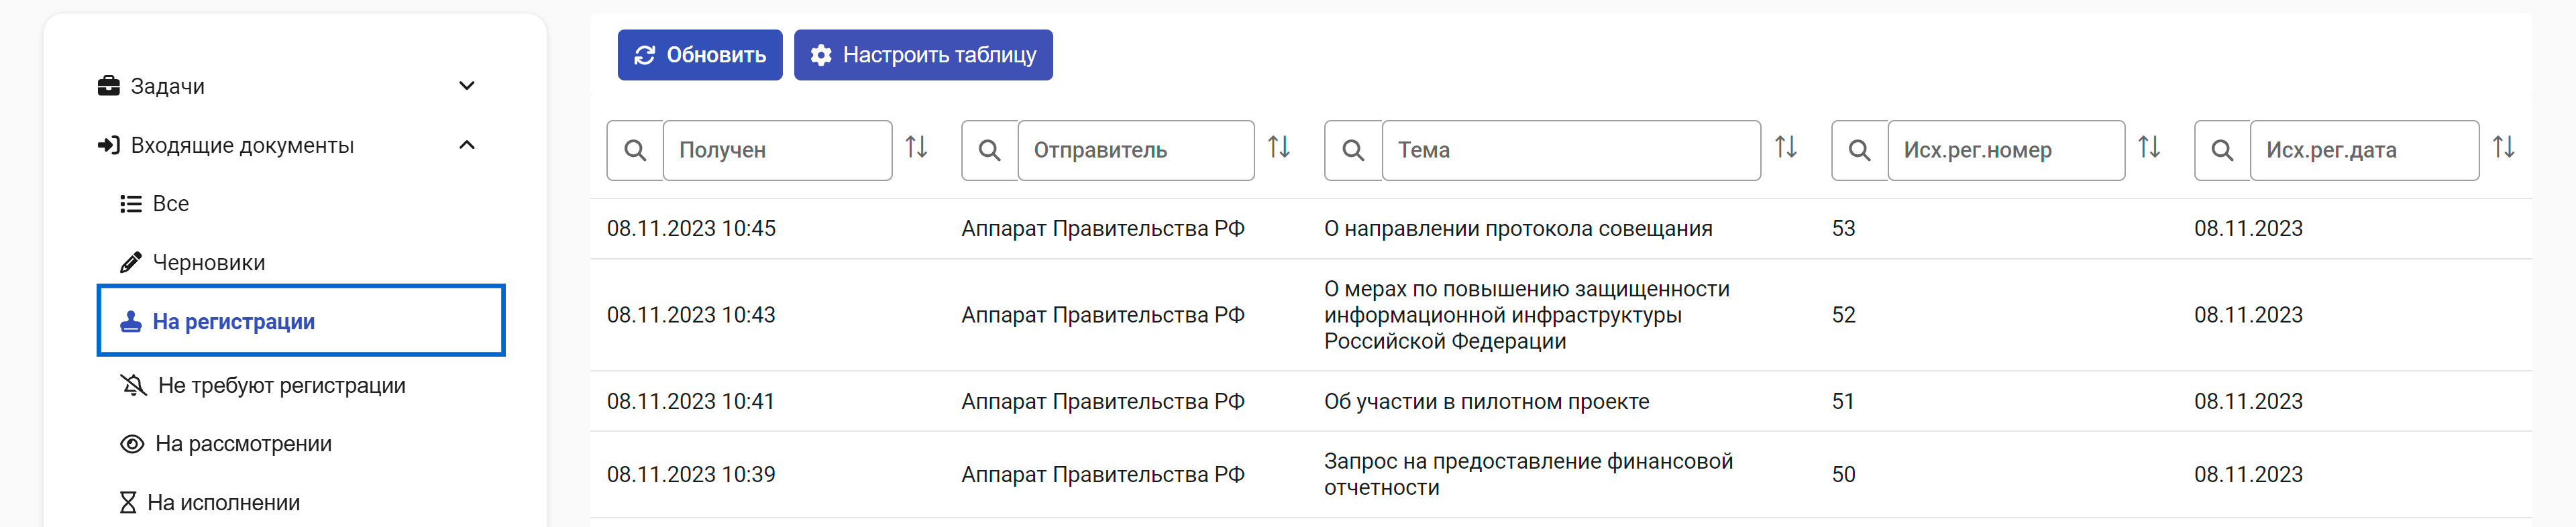Image resolution: width=2576 pixels, height=527 pixels.
Task: Focus the Исх.рег.номер filter field
Action: click(x=2006, y=150)
